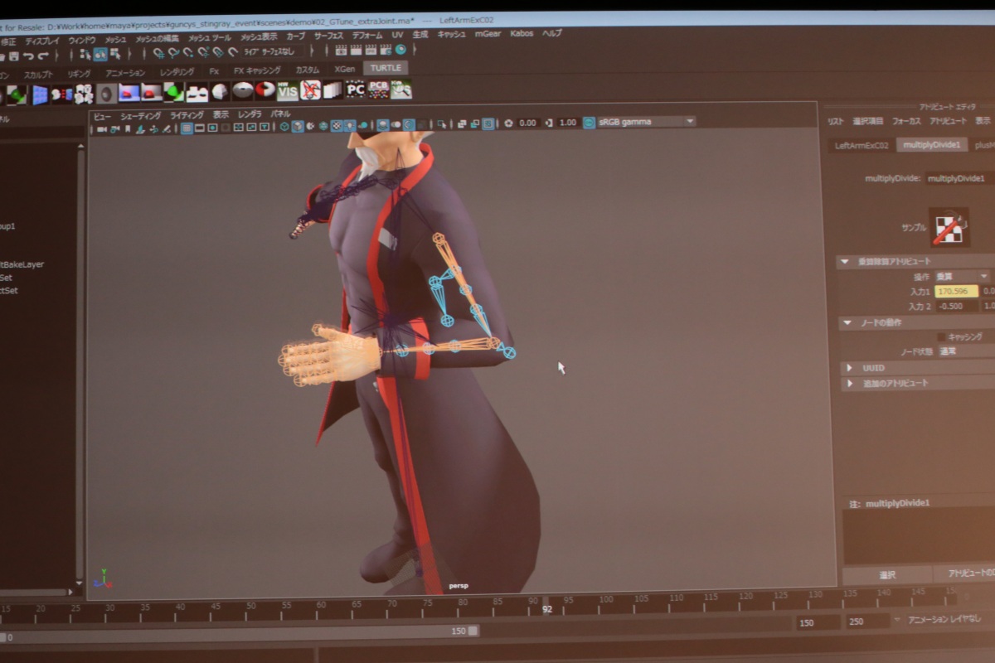The height and width of the screenshot is (663, 995).
Task: Click the 選択 button in Attribute Editor
Action: (886, 574)
